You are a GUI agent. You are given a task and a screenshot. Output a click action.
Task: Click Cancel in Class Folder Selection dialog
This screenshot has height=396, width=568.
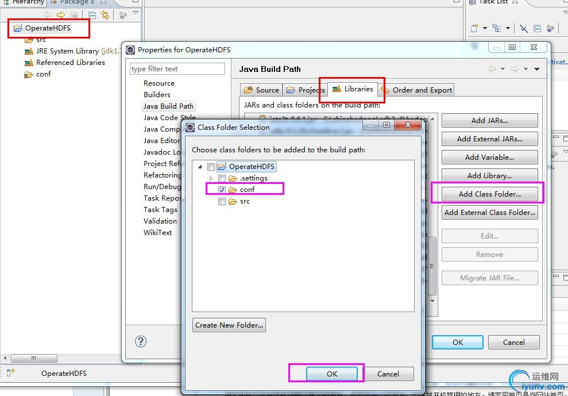tap(388, 374)
